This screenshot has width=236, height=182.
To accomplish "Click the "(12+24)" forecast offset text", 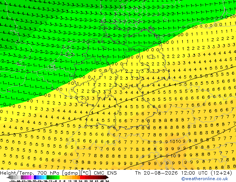I will [x=221, y=173].
